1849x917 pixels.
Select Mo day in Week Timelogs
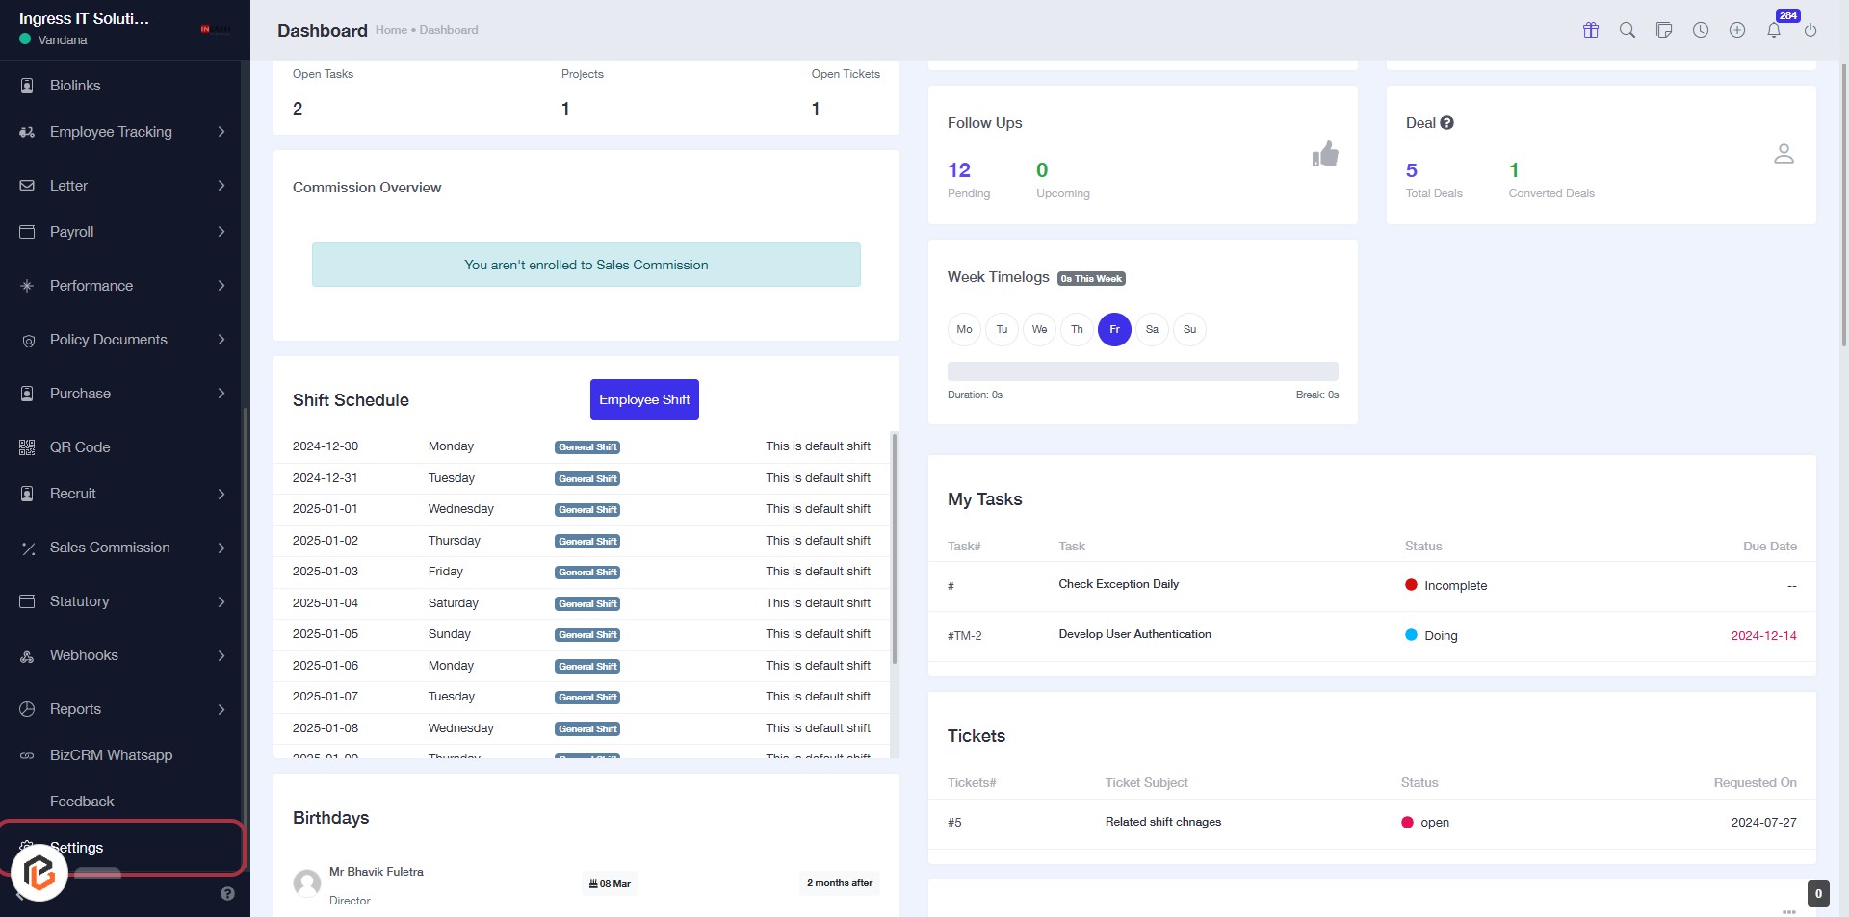point(964,329)
